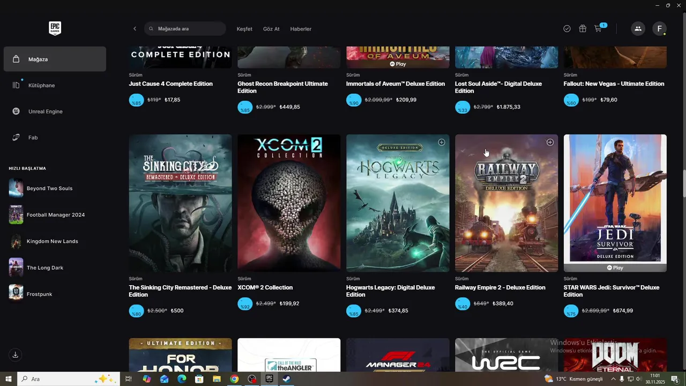The height and width of the screenshot is (386, 686).
Task: Open the Windows Start menu
Action: (x=9, y=379)
